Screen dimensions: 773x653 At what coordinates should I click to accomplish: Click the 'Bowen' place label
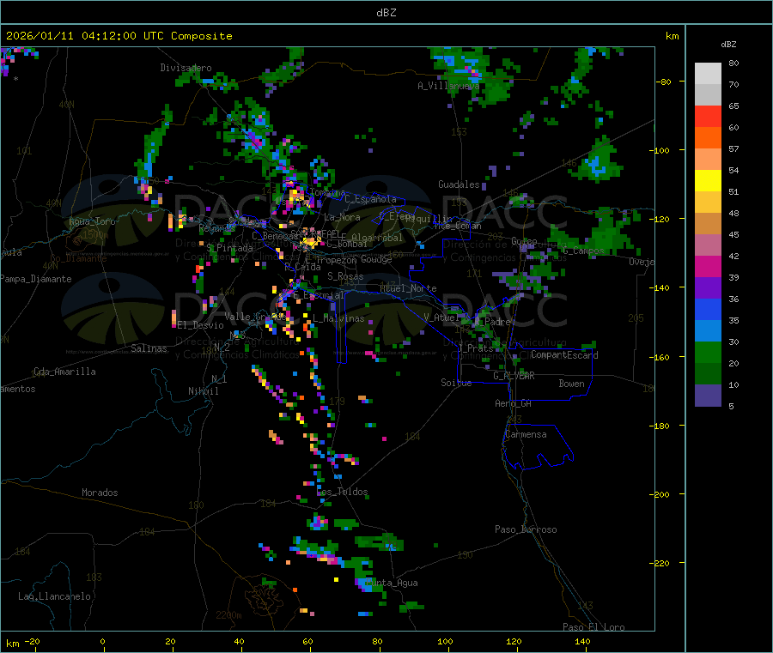click(x=571, y=384)
